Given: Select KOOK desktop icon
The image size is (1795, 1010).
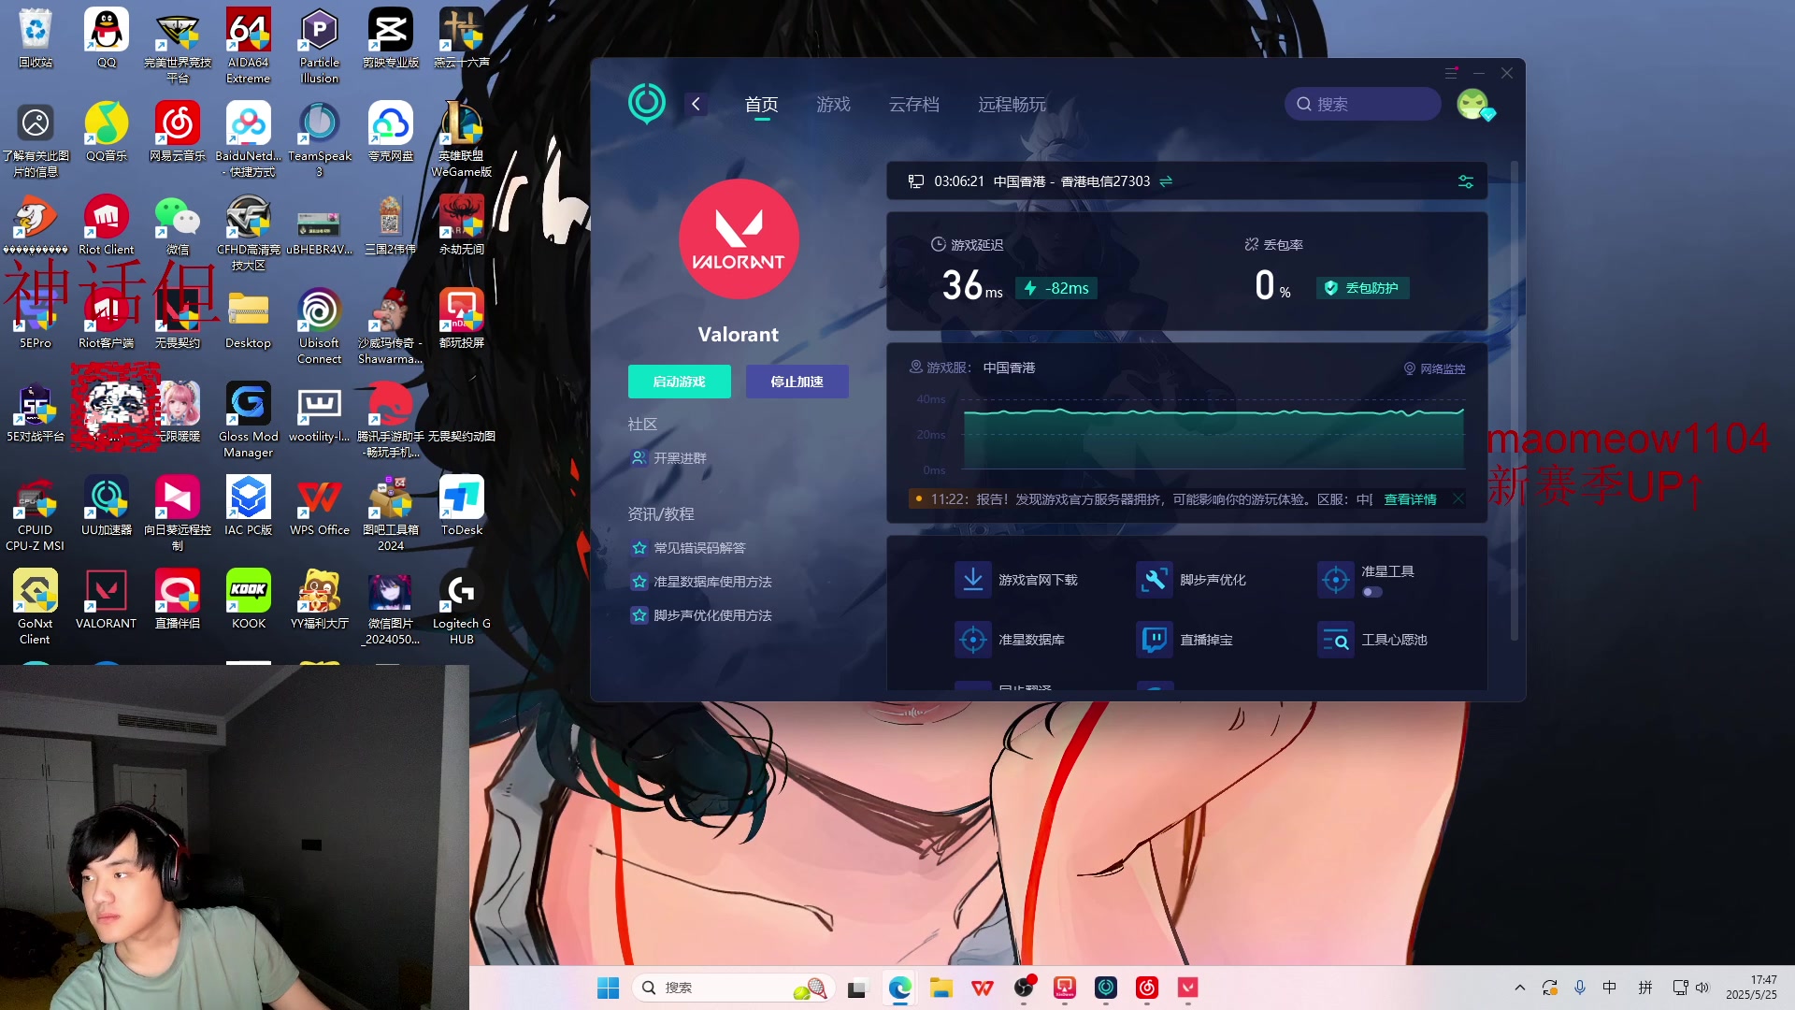Looking at the screenshot, I should pyautogui.click(x=249, y=600).
